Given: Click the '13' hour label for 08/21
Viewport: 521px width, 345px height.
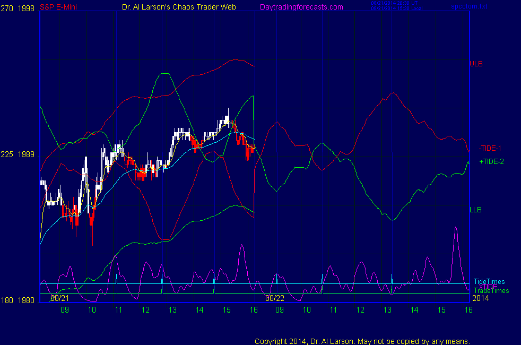Looking at the screenshot, I should point(172,310).
